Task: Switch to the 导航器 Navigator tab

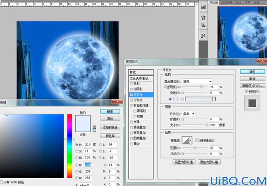Action: click(x=213, y=2)
